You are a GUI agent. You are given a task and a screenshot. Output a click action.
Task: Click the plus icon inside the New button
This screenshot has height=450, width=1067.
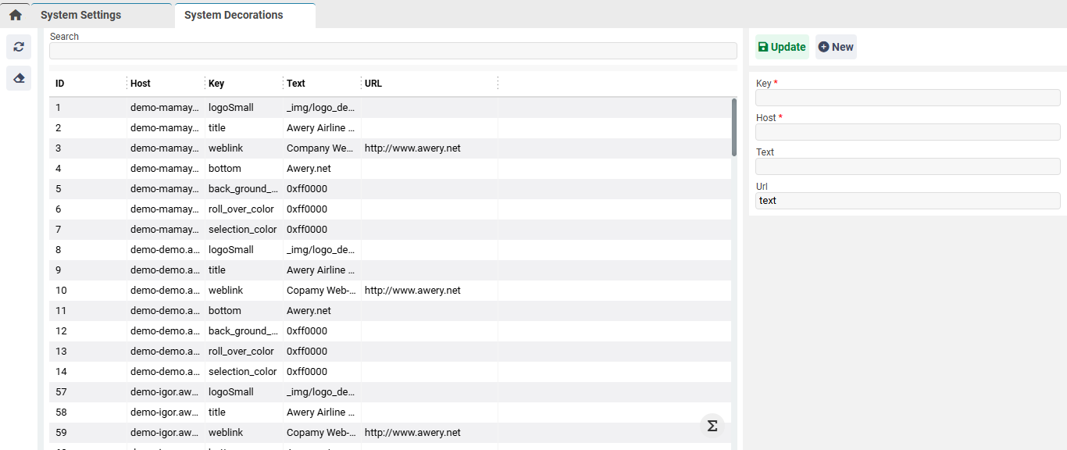[x=826, y=47]
